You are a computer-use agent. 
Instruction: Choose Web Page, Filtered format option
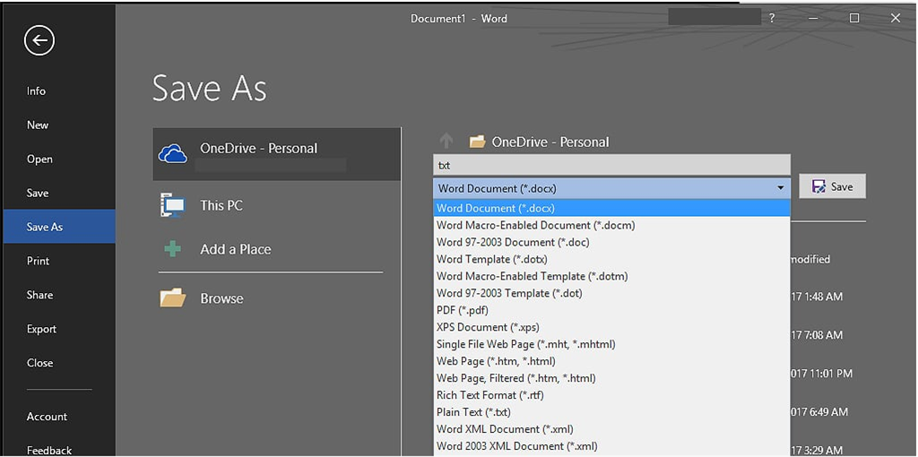[515, 378]
